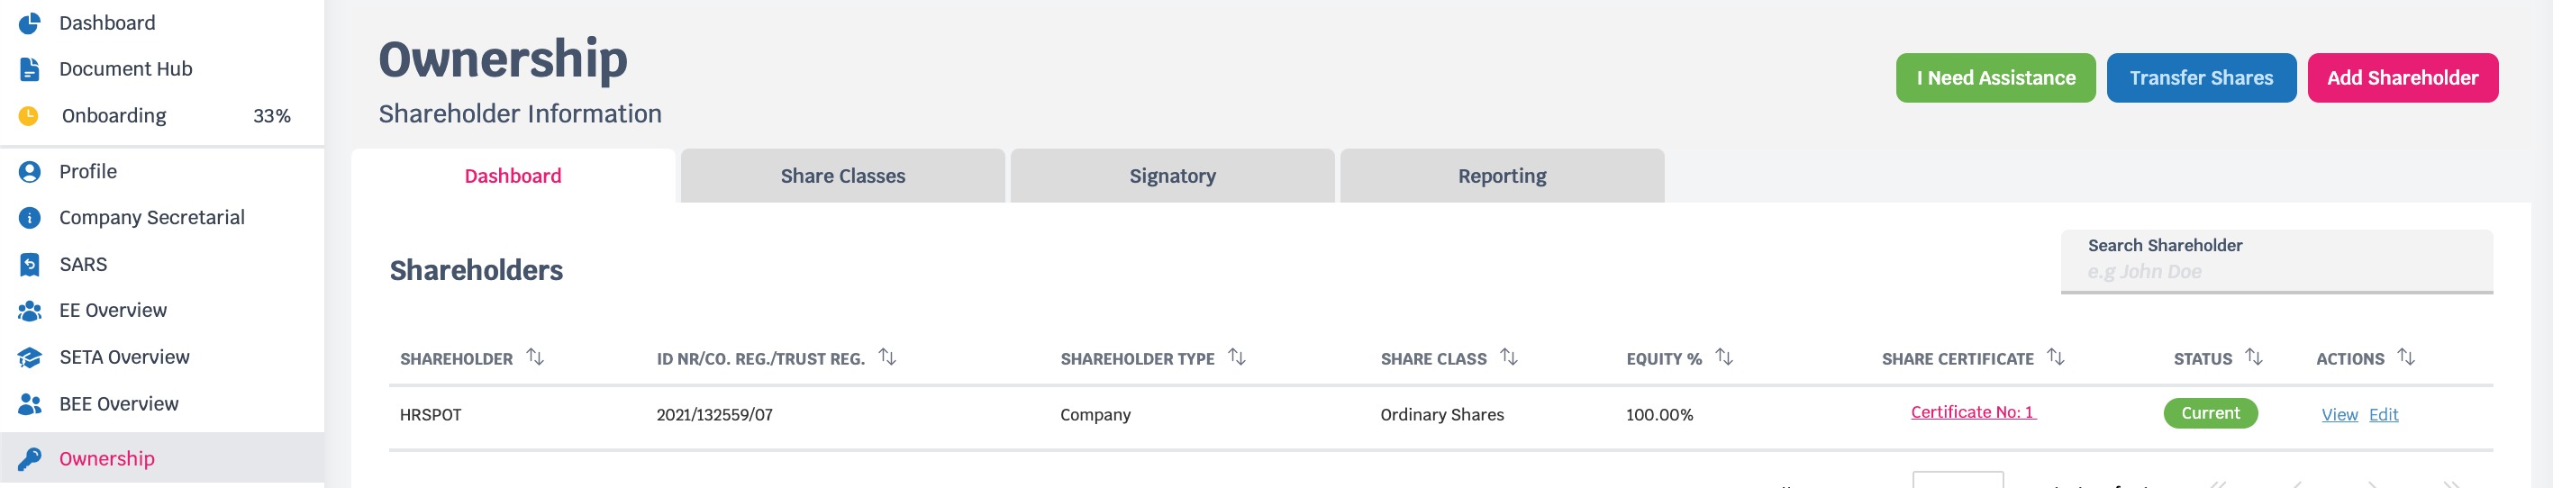Click Edit link for HRSPOT shareholder

pyautogui.click(x=2383, y=415)
